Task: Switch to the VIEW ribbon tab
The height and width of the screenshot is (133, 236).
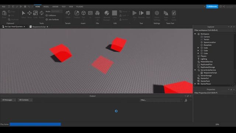Action: click(x=71, y=7)
